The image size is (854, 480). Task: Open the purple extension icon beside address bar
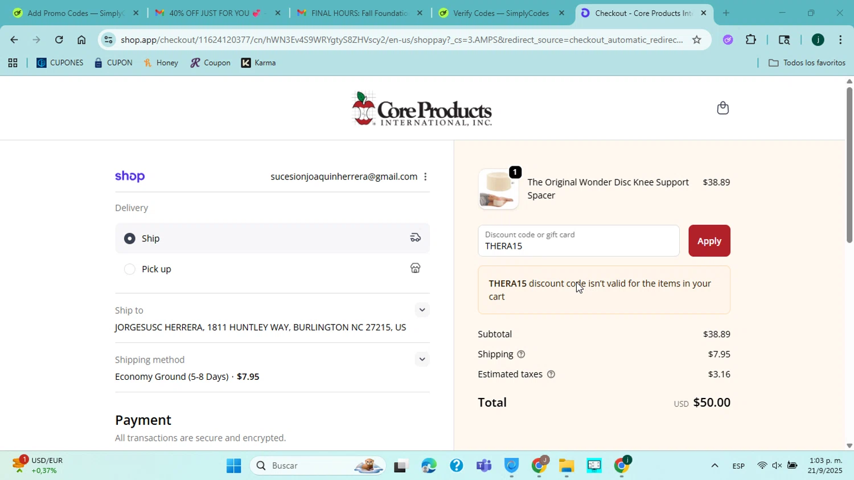(728, 39)
